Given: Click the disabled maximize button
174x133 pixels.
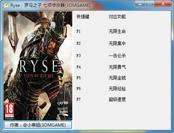Looking at the screenshot, I should tap(150, 4).
